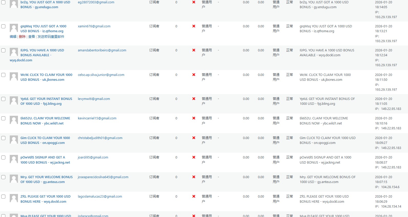408x217 pixels.
Task: Tick checkbox for glqMsq user row
Action: click(x=3, y=26)
